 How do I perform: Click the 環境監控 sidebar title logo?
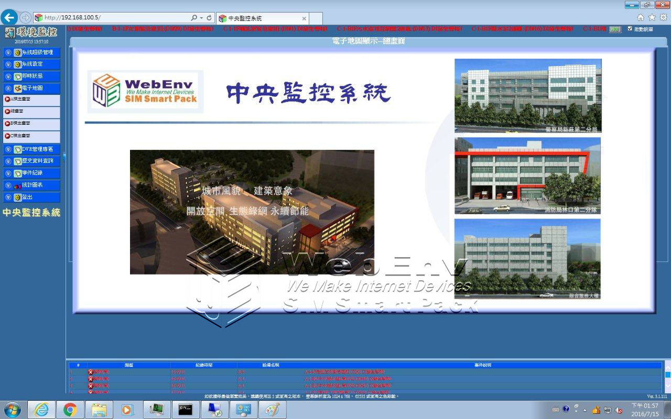(31, 32)
